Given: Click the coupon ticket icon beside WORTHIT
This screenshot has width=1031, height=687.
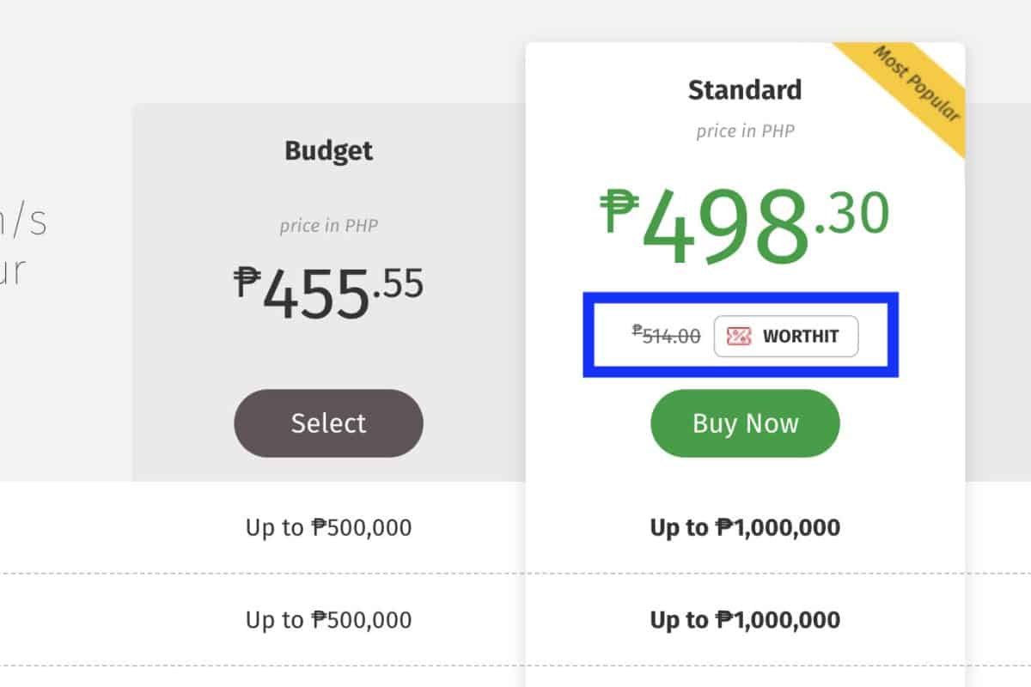Looking at the screenshot, I should point(739,336).
